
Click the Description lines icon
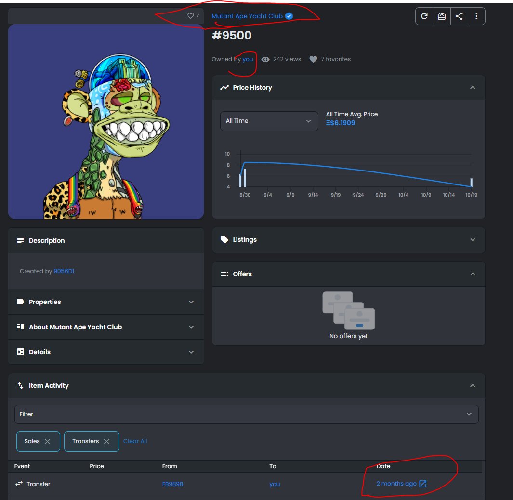(20, 240)
